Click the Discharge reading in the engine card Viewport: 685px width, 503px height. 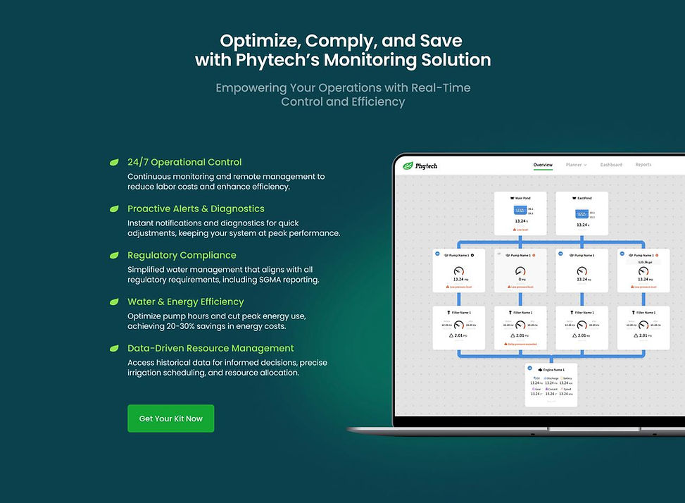coord(551,380)
